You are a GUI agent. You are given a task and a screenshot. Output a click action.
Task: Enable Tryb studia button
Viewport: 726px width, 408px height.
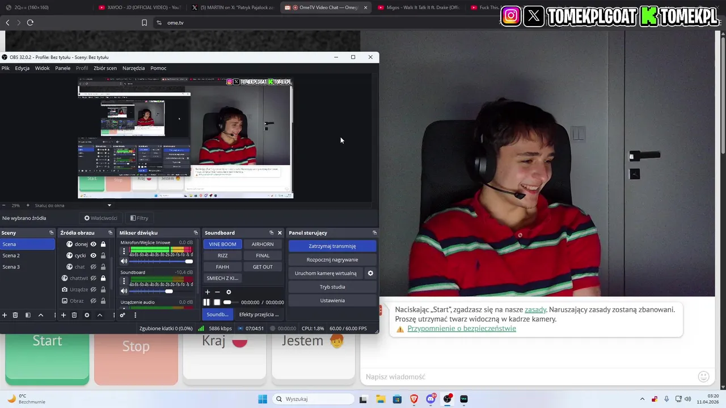click(332, 287)
